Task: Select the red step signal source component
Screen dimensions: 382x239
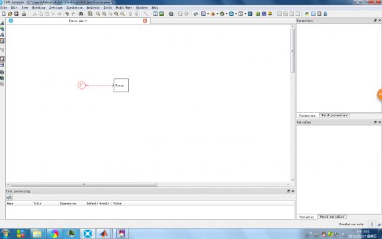Action: click(82, 85)
